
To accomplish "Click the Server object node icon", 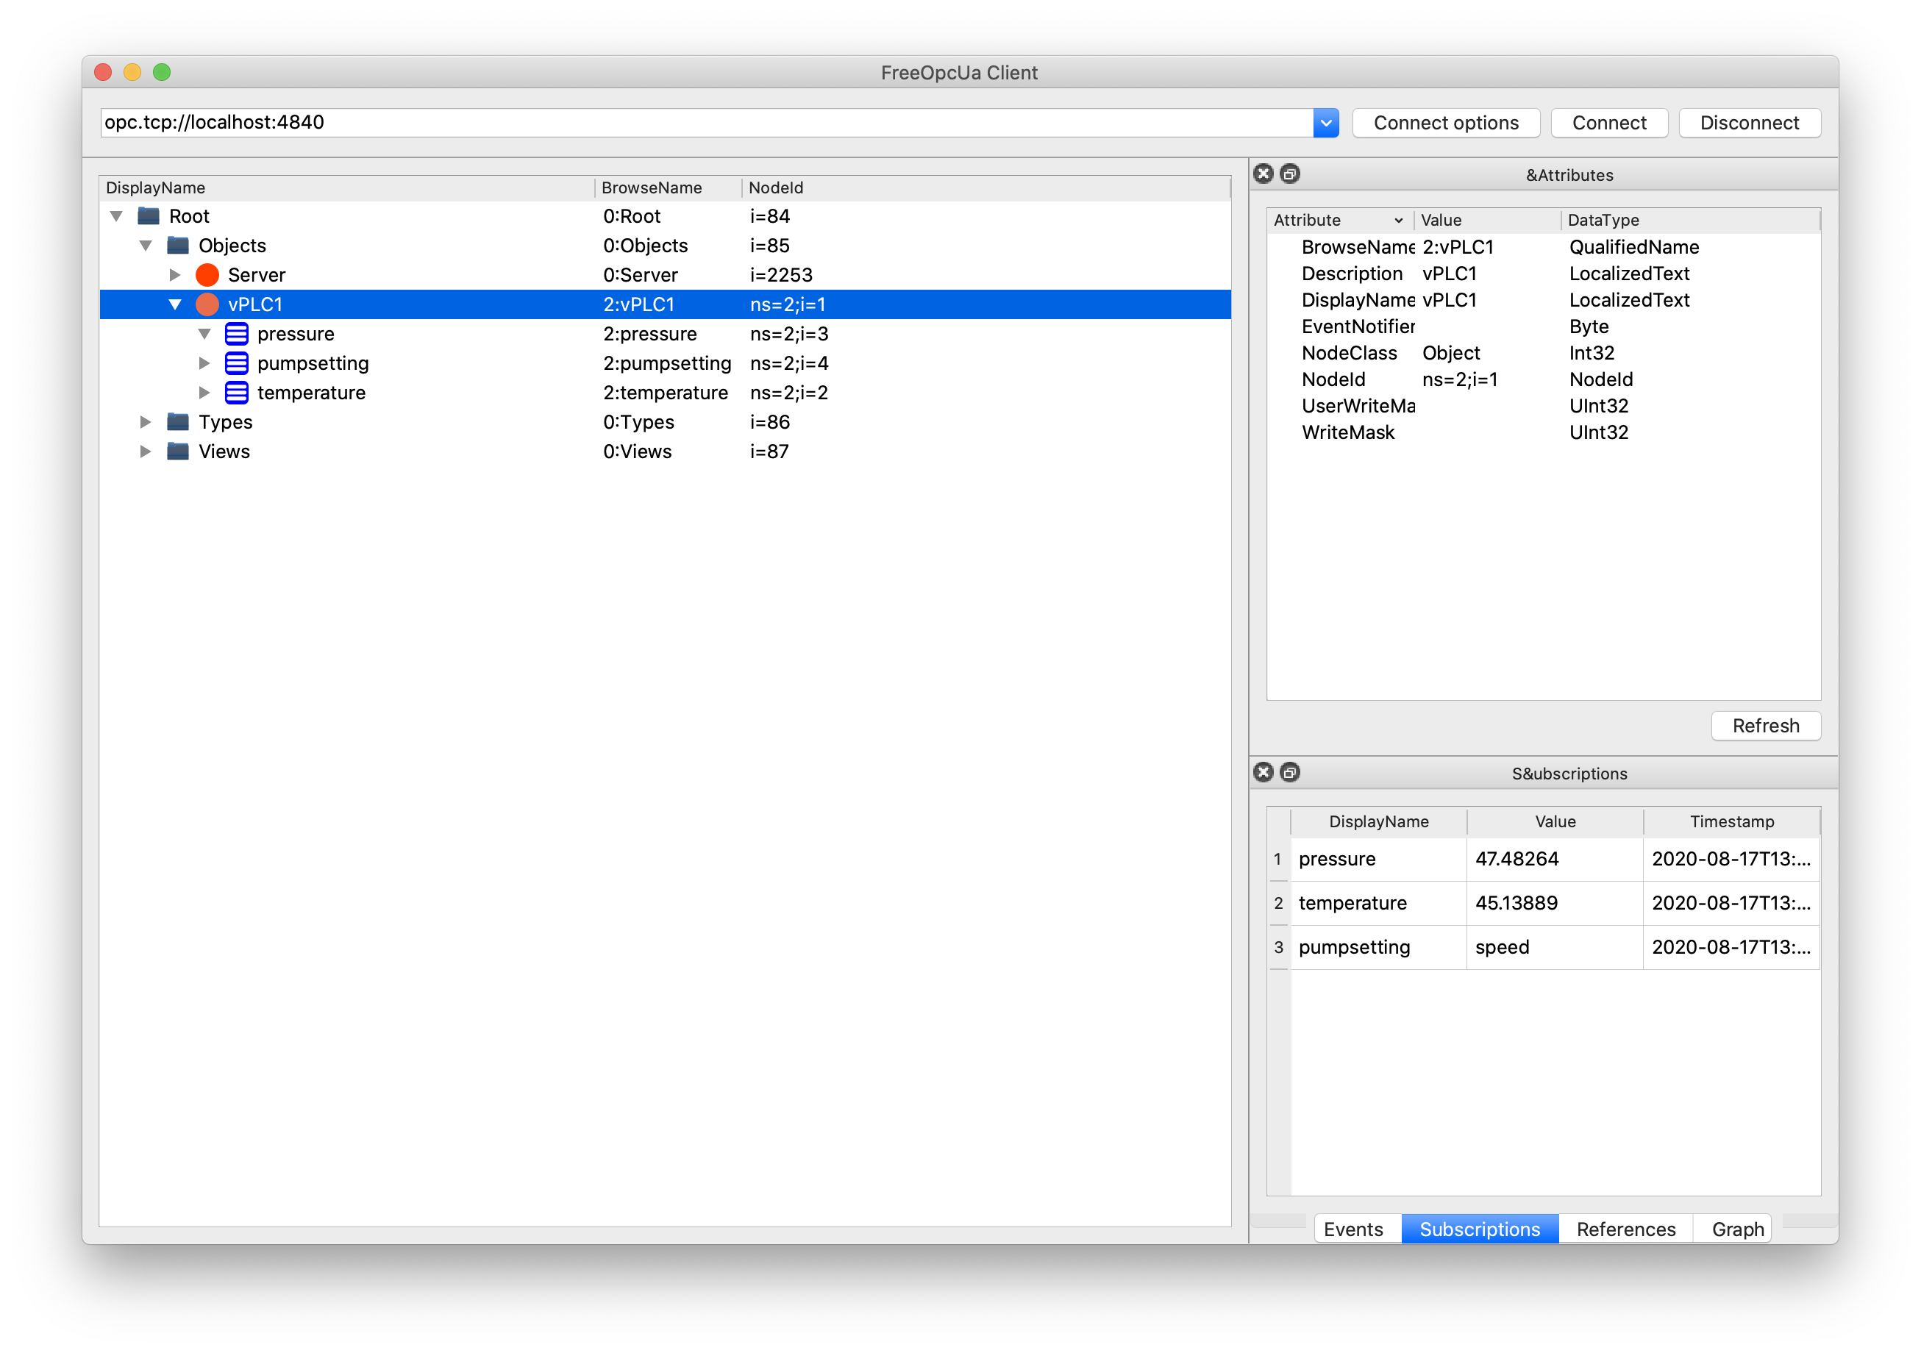I will tap(207, 275).
